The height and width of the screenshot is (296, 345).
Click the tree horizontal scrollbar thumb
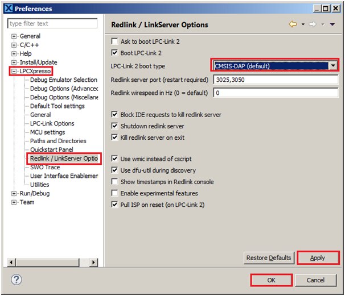pos(47,262)
